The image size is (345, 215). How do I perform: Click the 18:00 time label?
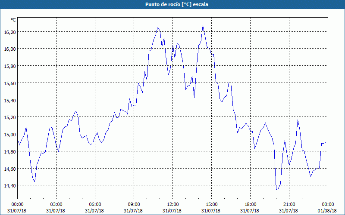[250, 205]
